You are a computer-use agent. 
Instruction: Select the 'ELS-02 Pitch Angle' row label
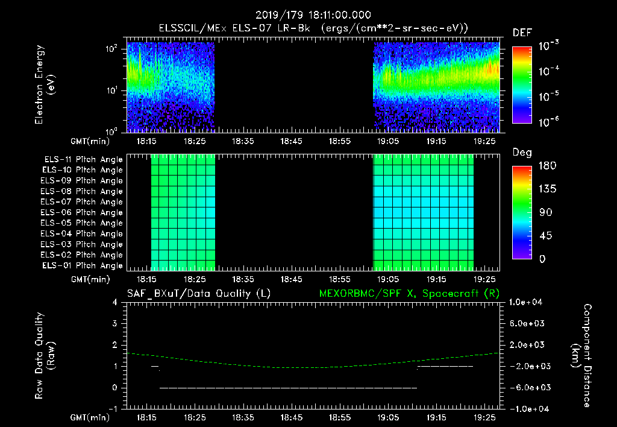(x=82, y=255)
